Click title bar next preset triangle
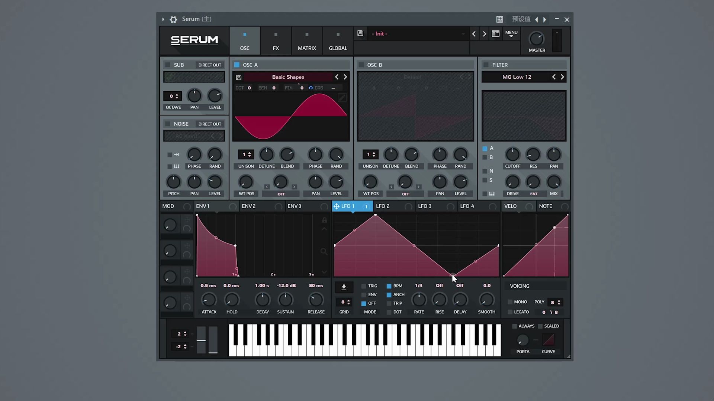The image size is (714, 401). tap(545, 19)
